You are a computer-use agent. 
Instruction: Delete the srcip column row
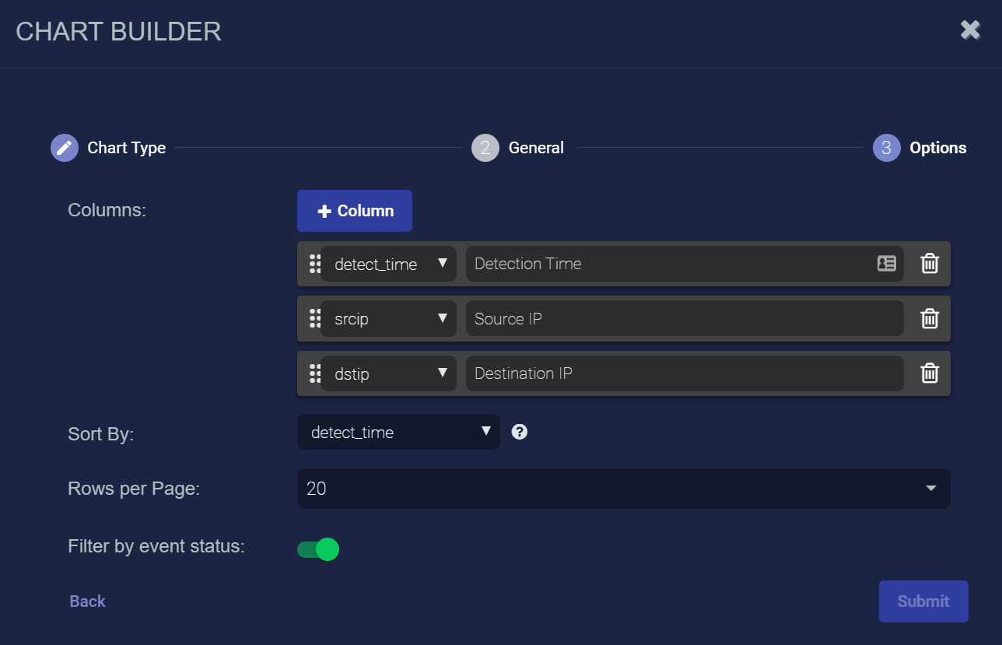(929, 319)
